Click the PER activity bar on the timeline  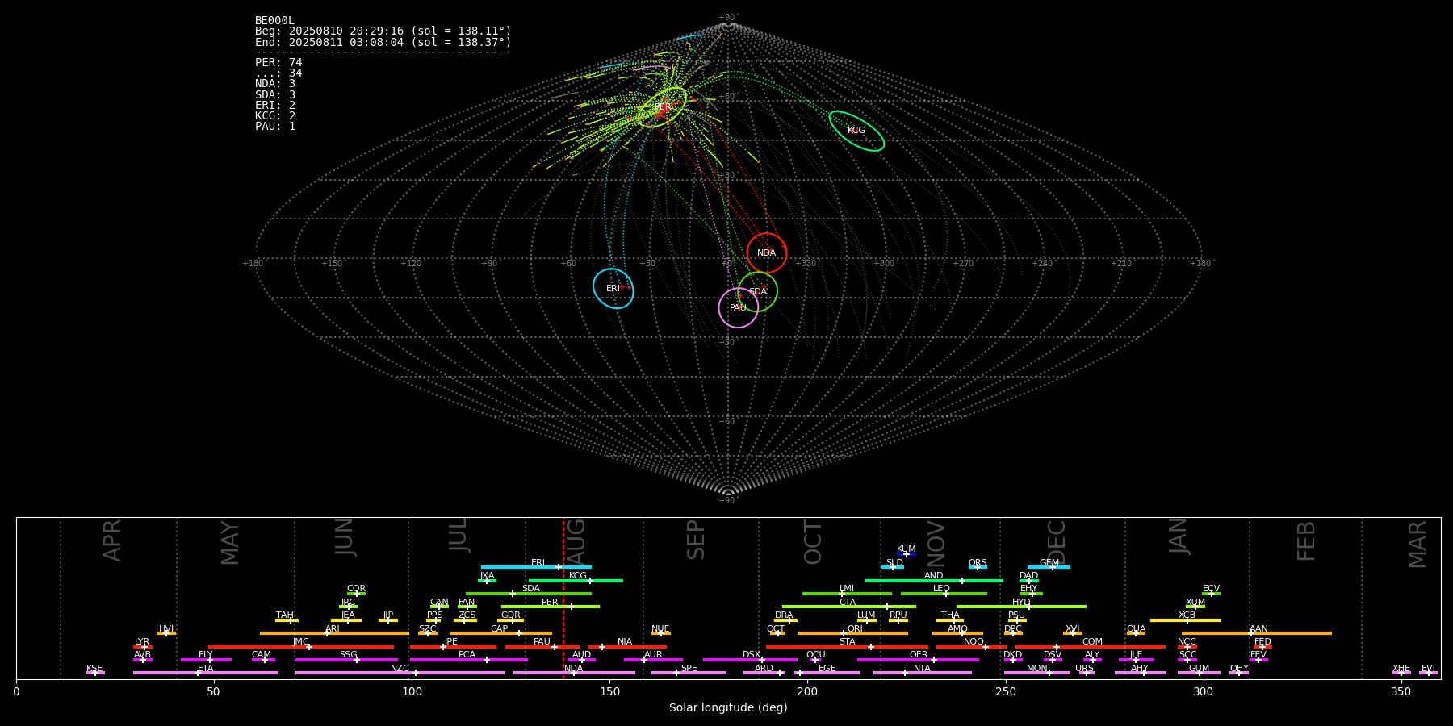pyautogui.click(x=551, y=607)
